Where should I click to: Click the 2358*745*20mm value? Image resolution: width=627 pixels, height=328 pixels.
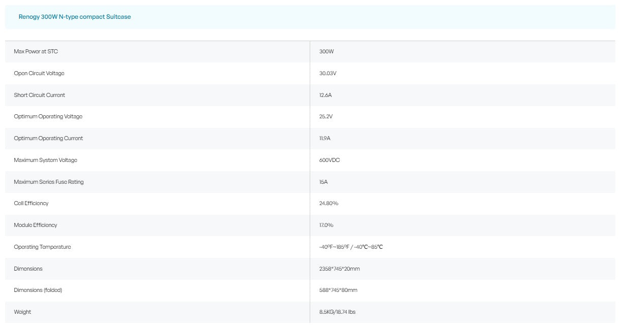[340, 269]
